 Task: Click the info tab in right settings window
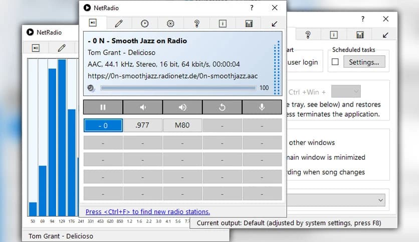334,34
